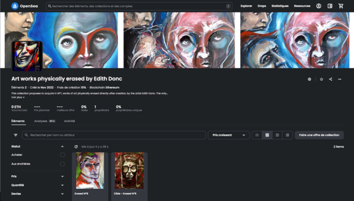The width and height of the screenshot is (354, 201).
Task: Click the website globe icon
Action: pyautogui.click(x=309, y=79)
